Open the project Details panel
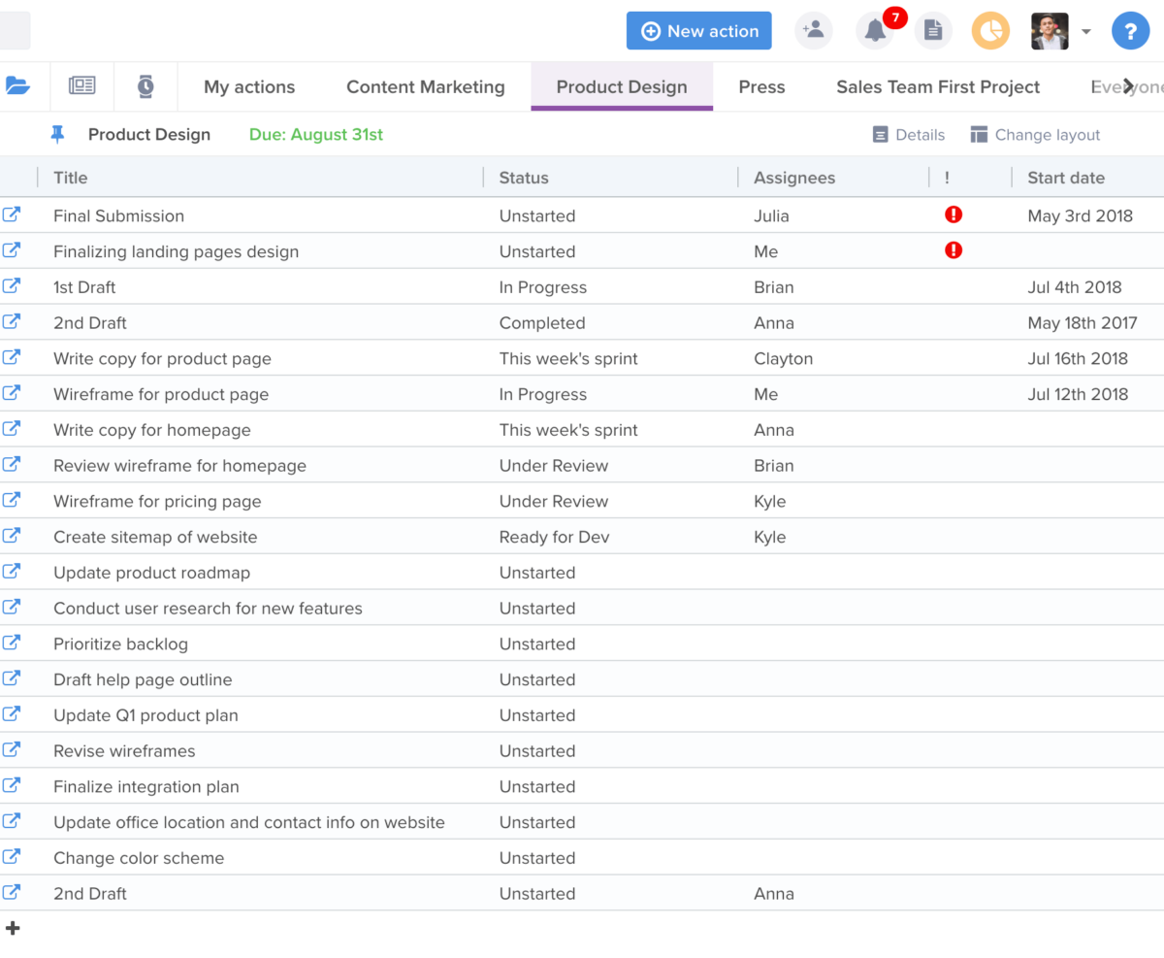Image resolution: width=1164 pixels, height=958 pixels. 908,134
